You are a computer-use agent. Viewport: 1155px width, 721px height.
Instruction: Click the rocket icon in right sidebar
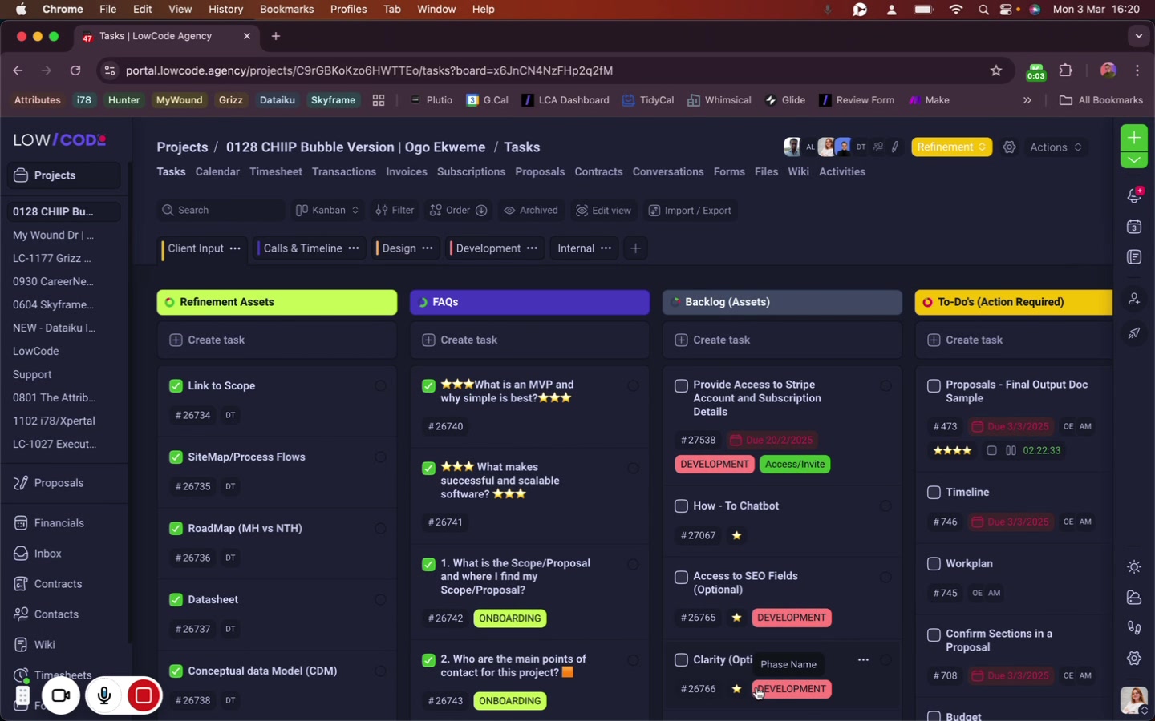1133,333
